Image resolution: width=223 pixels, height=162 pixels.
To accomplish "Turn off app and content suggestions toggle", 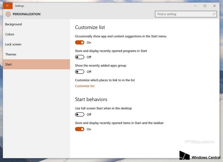I will pyautogui.click(x=80, y=42).
